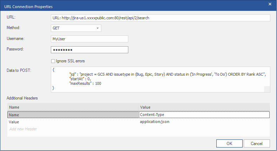Click the Ignore SSL errors label text

[x=70, y=61]
